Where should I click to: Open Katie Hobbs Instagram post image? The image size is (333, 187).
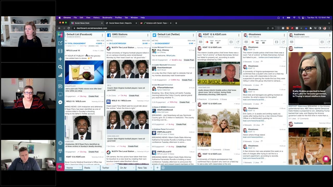click(x=310, y=78)
